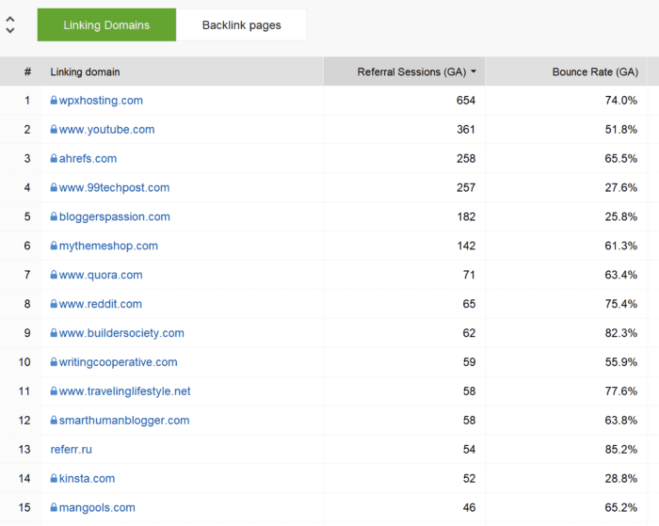Select the 51.8% bounce rate cell

click(620, 130)
